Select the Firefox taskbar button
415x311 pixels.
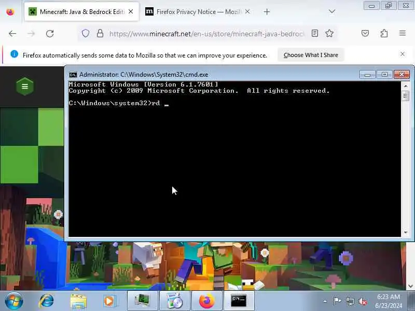(x=206, y=301)
